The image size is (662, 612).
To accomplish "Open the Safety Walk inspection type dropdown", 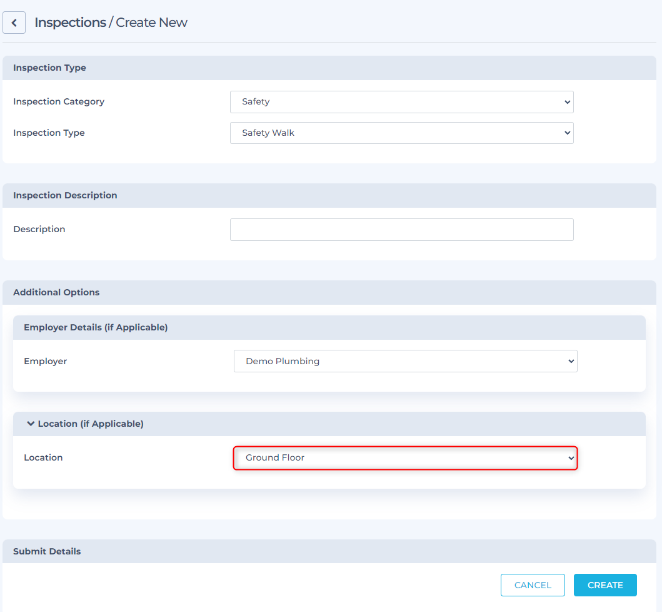I will pyautogui.click(x=401, y=133).
